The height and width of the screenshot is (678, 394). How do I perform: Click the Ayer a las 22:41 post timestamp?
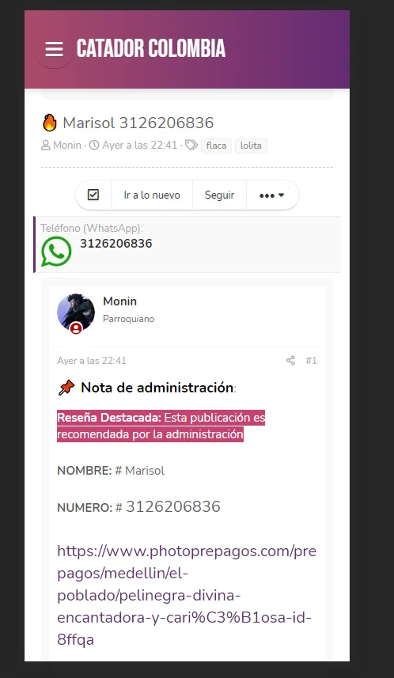92,361
